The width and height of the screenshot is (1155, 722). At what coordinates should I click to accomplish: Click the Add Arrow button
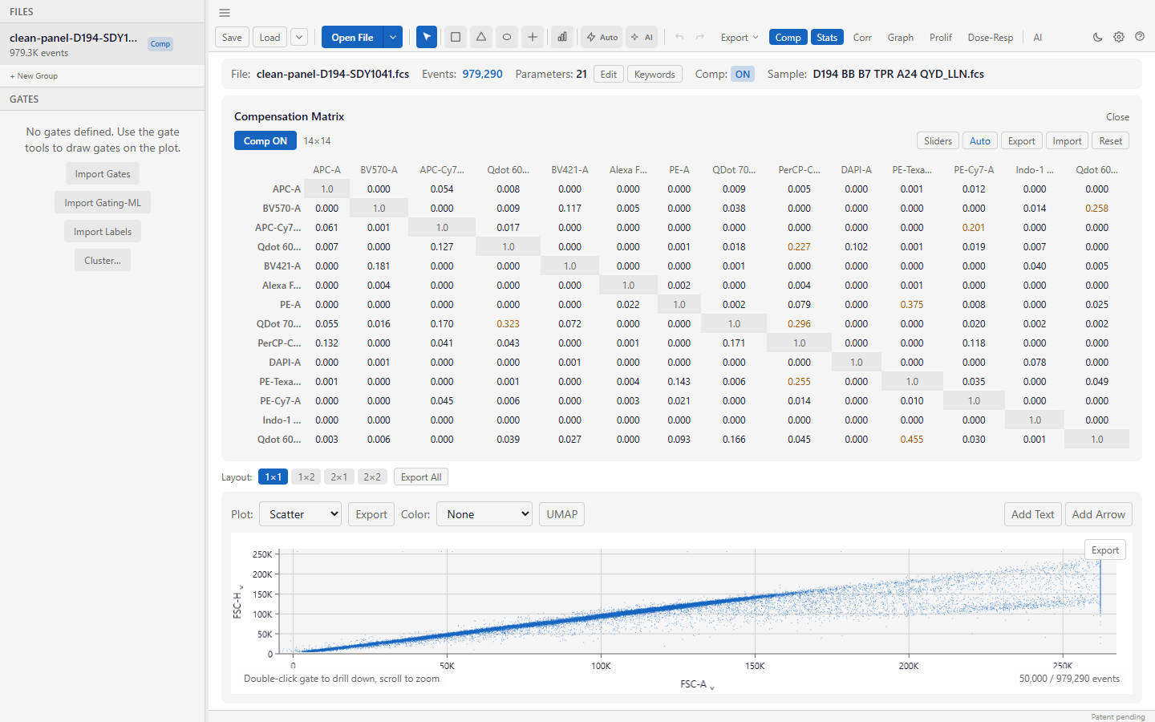pyautogui.click(x=1099, y=514)
